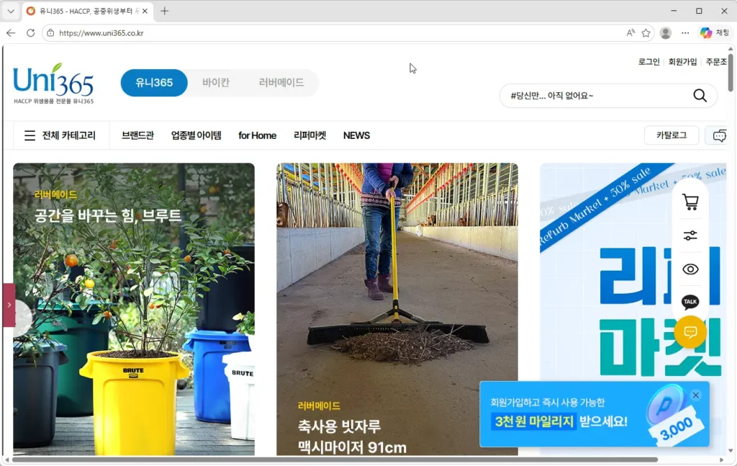The height and width of the screenshot is (466, 737).
Task: Open the 리퍼마켓 menu
Action: (x=309, y=135)
